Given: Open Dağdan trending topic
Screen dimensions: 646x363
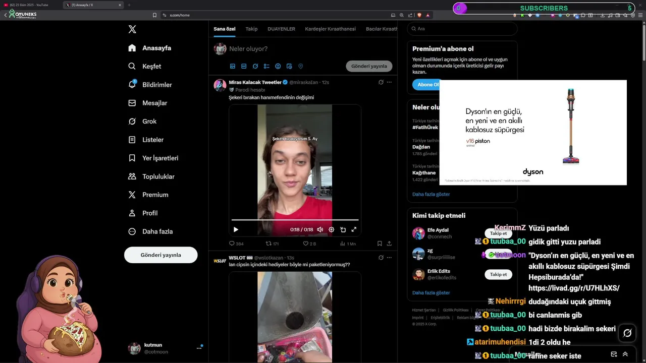Looking at the screenshot, I should pyautogui.click(x=421, y=147).
